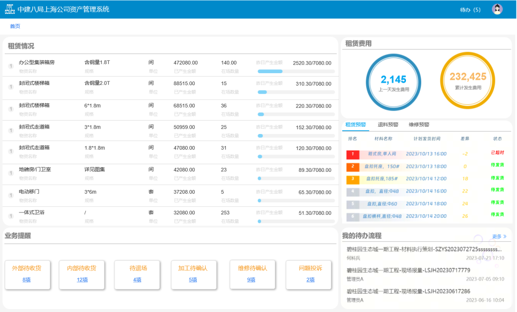Select the 租赁预警 tab
This screenshot has width=517, height=312.
point(355,125)
